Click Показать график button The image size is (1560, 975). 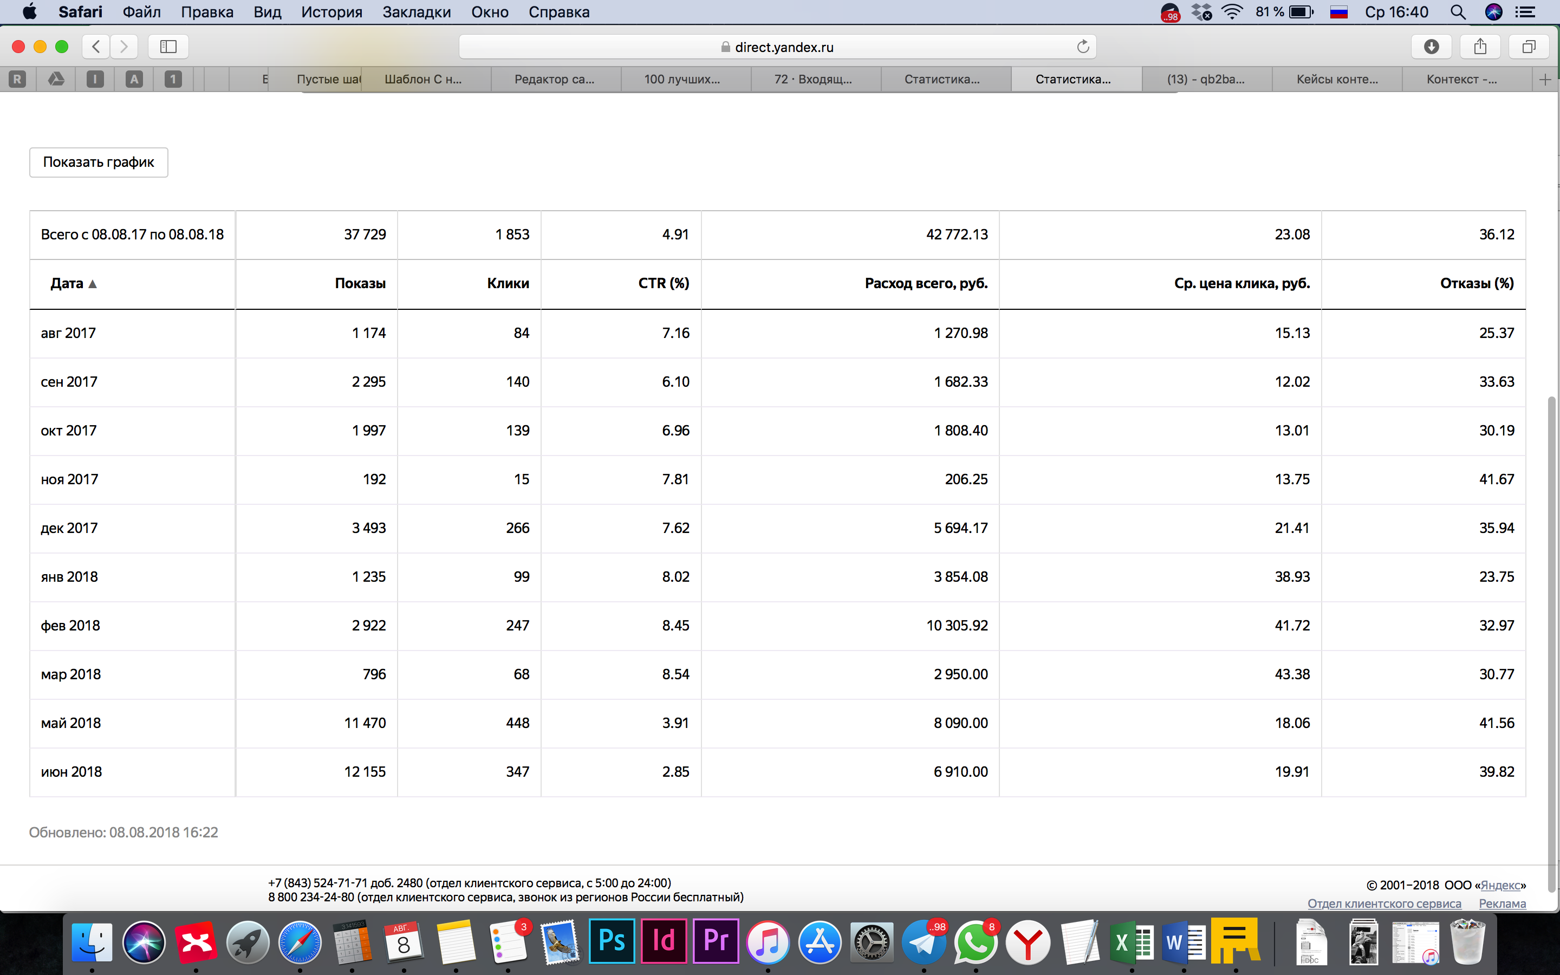pyautogui.click(x=99, y=162)
